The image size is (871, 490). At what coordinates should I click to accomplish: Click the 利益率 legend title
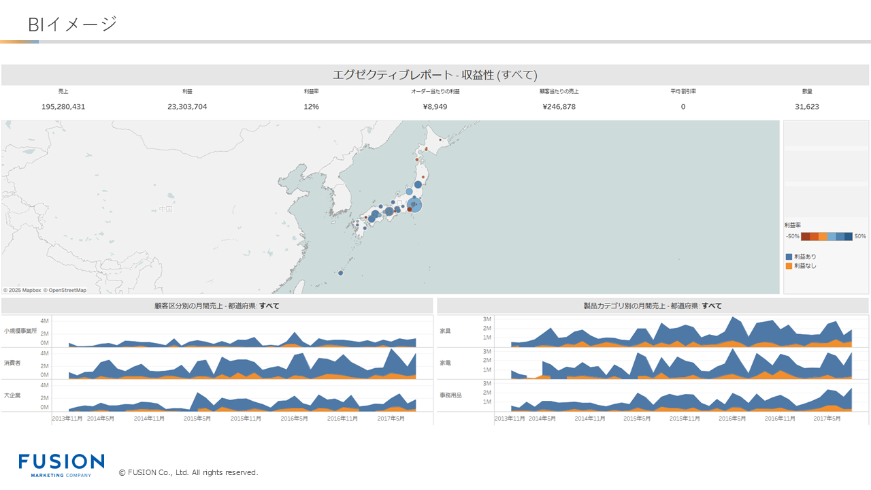click(x=791, y=225)
